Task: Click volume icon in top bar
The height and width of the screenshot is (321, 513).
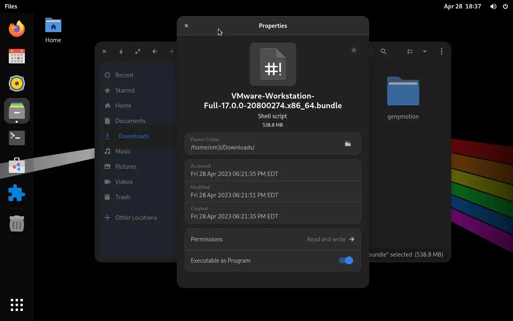Action: 493,6
